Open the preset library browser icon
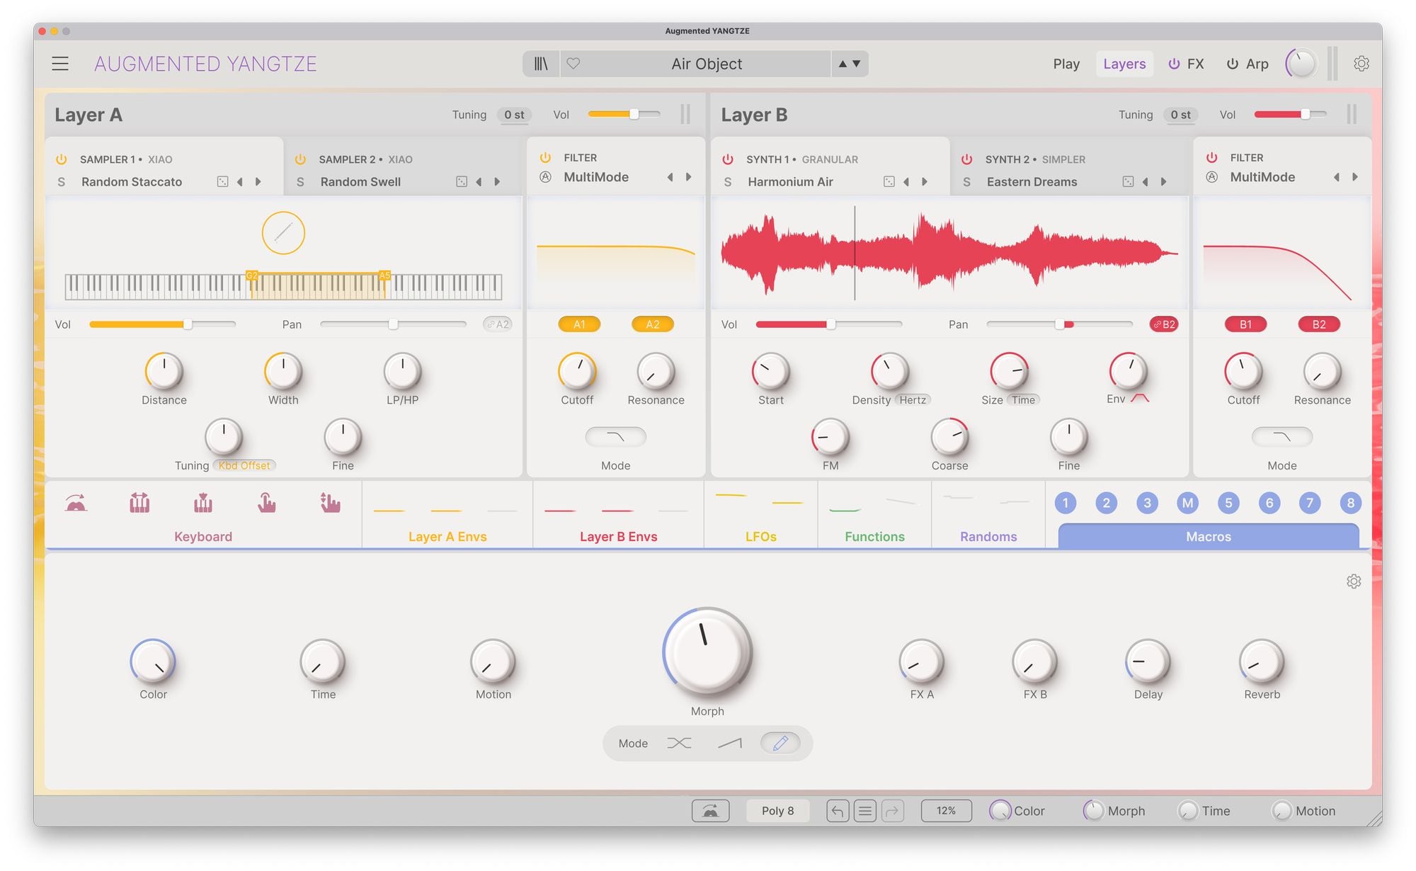1416x871 pixels. (x=541, y=64)
